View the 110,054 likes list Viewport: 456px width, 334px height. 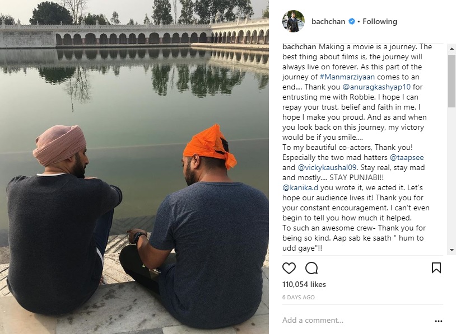click(304, 284)
